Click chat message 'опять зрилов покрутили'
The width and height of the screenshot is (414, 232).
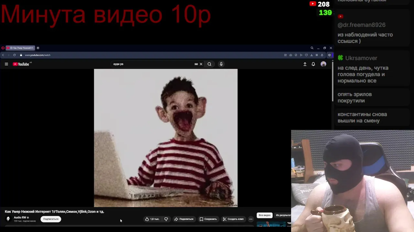pyautogui.click(x=354, y=98)
